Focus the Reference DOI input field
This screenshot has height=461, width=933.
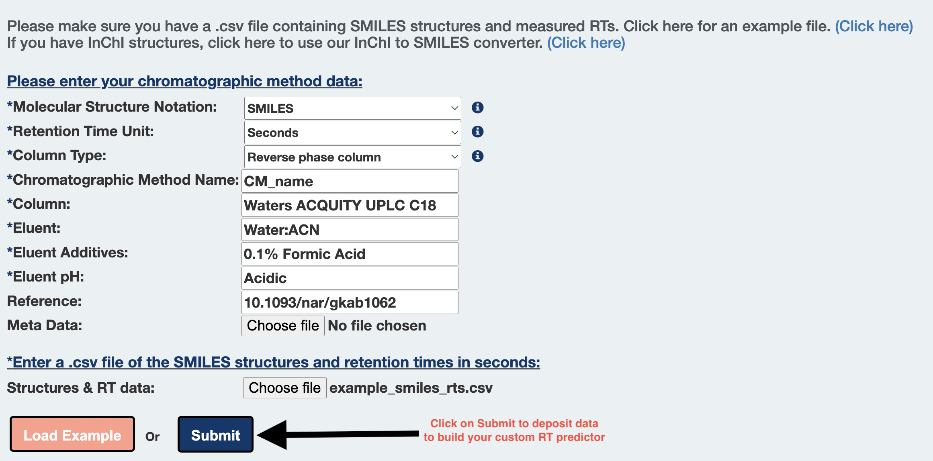tap(350, 302)
